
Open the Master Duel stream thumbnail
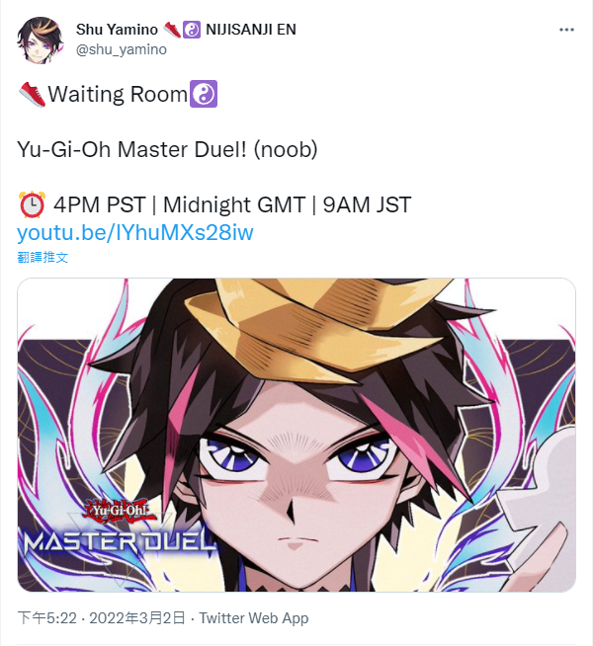296,435
